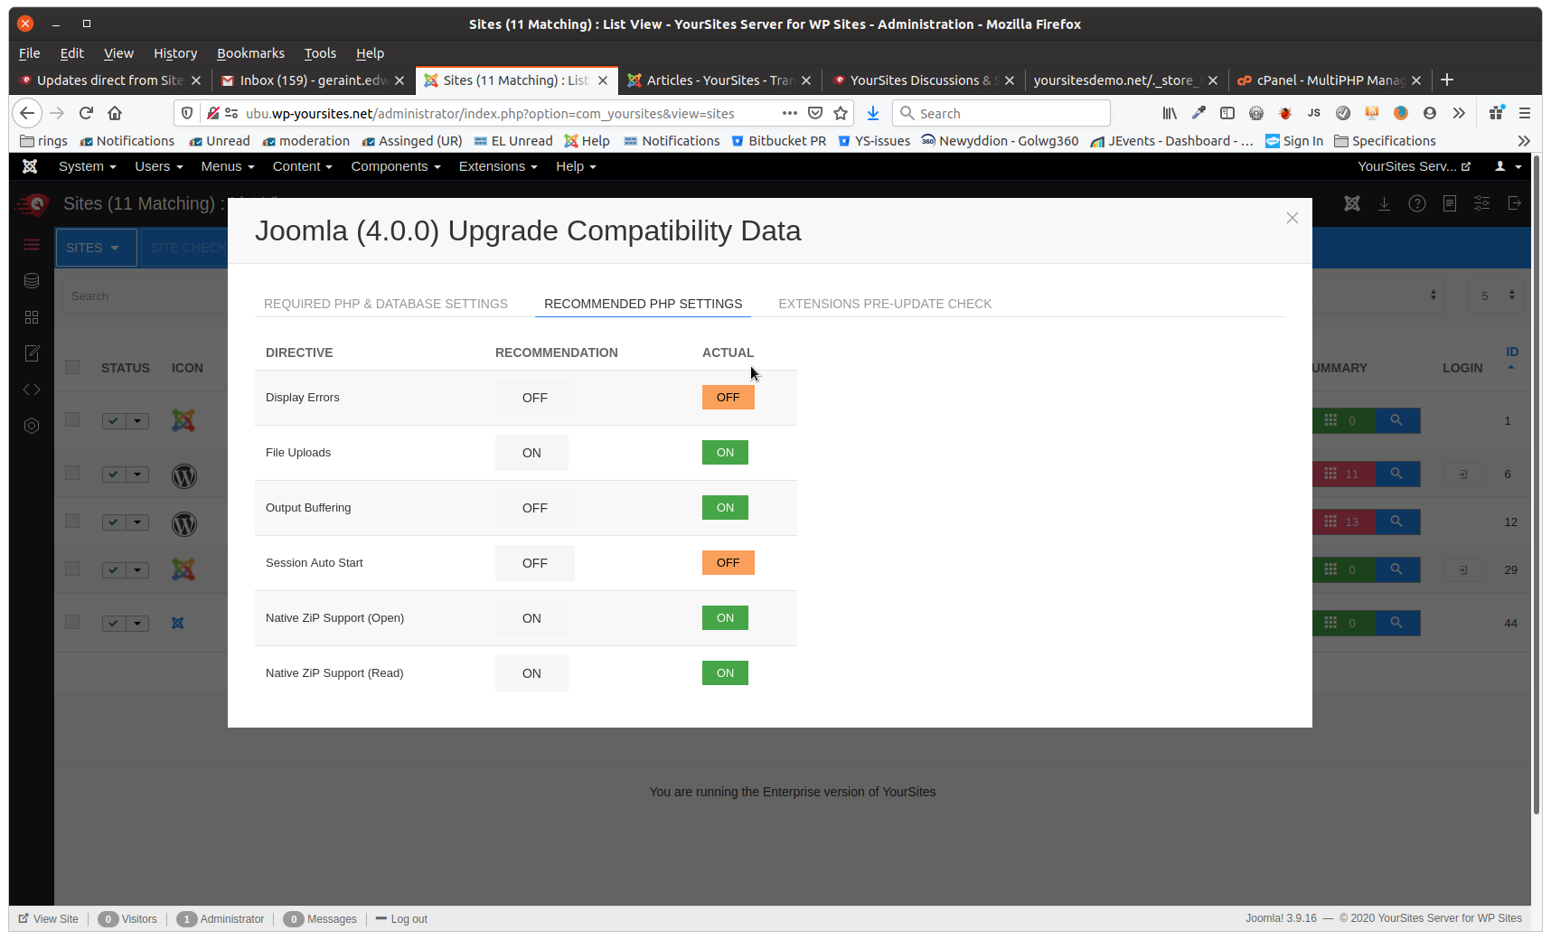1551x940 pixels.
Task: Click the Joomla icon in YourSites top toolbar
Action: pos(1352,203)
